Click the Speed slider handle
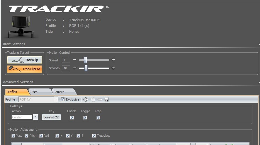Viewport: 260px width, 145px height. [85, 60]
